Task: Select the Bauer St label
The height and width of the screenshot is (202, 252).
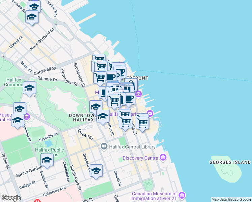Action: 26,66
